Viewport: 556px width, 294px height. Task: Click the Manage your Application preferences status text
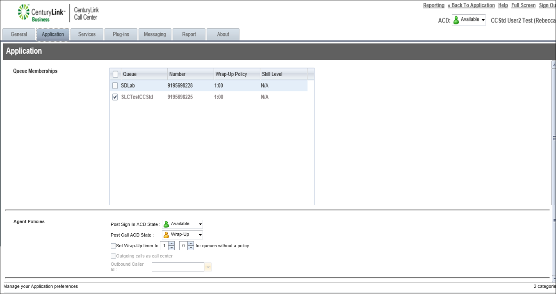(41, 286)
